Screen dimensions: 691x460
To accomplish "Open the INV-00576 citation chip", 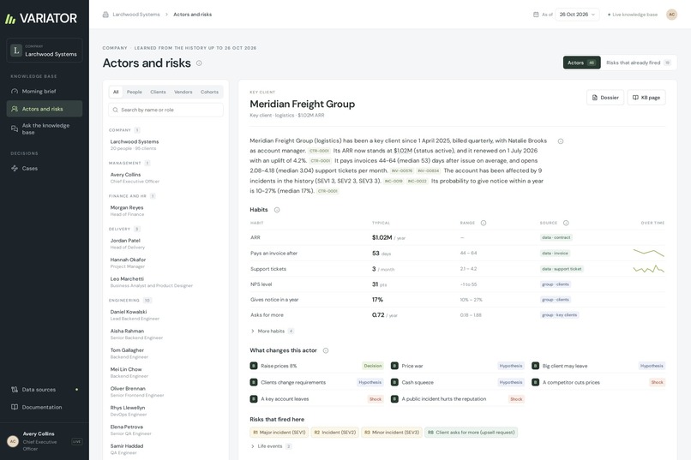I will [402, 170].
